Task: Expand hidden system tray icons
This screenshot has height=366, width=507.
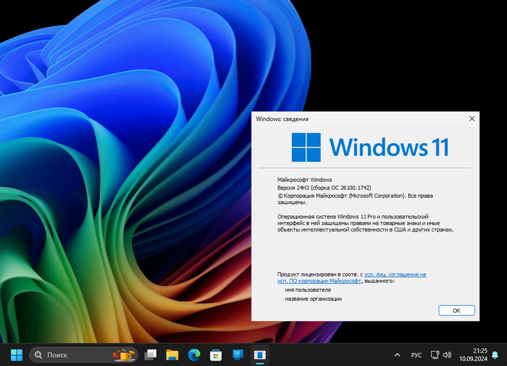Action: (x=397, y=355)
